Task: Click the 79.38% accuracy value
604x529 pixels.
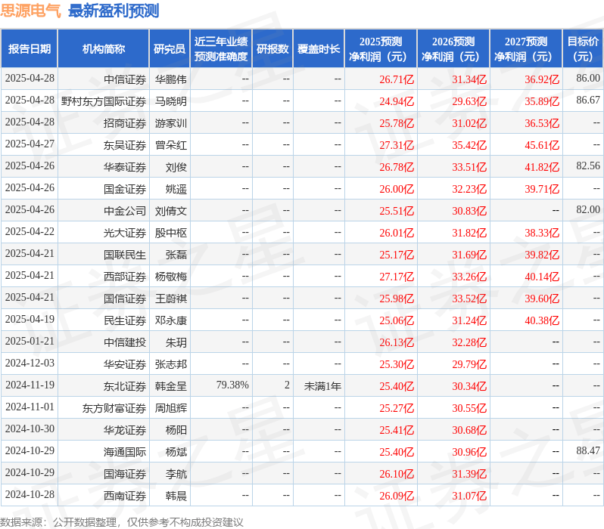Action: (x=232, y=385)
